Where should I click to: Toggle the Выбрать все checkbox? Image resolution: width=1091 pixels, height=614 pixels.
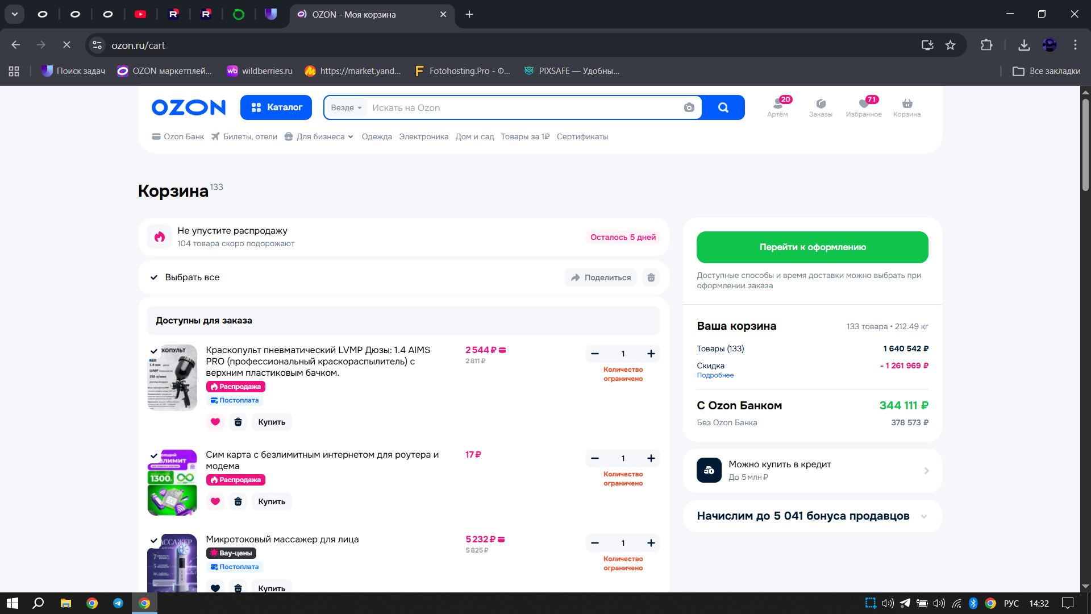(x=154, y=277)
